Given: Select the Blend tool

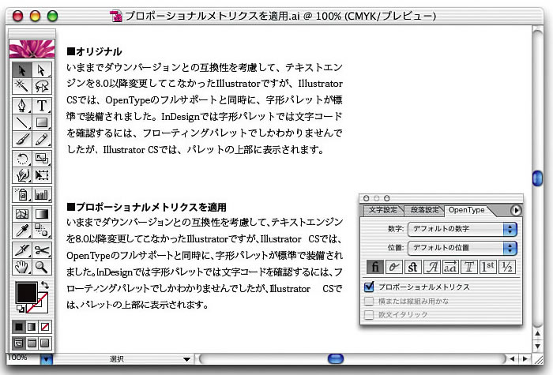Looking at the screenshot, I should [42, 231].
